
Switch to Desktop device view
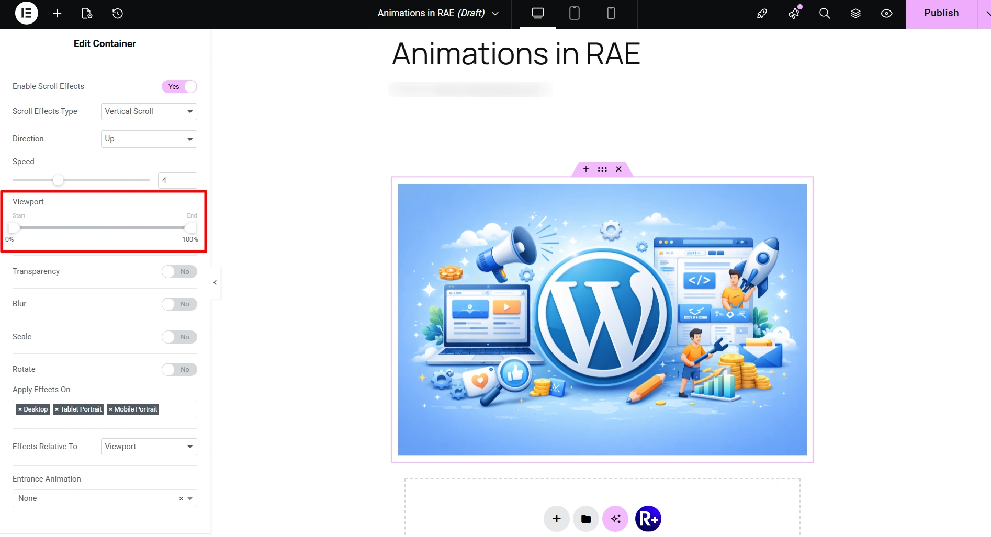(x=537, y=13)
